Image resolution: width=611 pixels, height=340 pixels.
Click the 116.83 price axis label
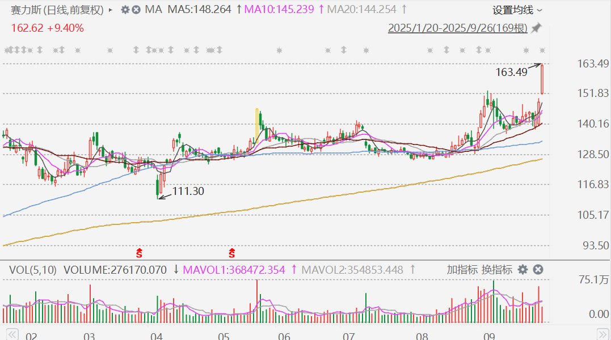(x=593, y=184)
